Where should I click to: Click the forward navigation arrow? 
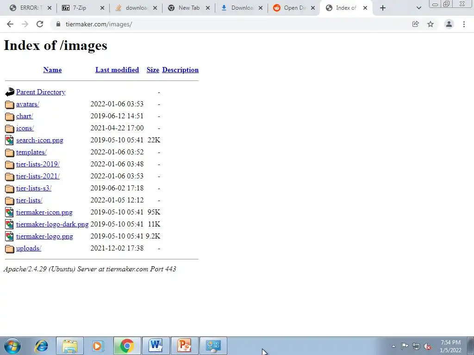coord(25,24)
